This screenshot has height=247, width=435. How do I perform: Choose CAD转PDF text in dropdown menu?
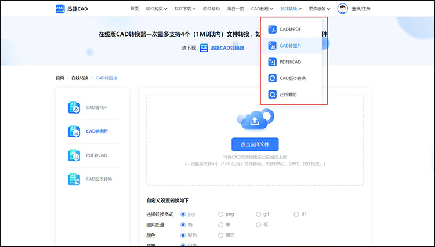pos(290,30)
